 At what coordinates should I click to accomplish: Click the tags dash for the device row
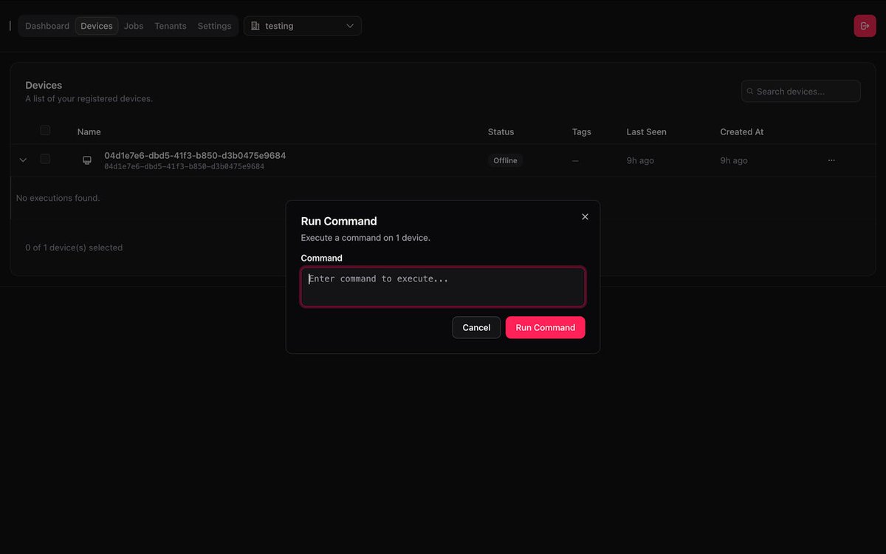click(575, 160)
